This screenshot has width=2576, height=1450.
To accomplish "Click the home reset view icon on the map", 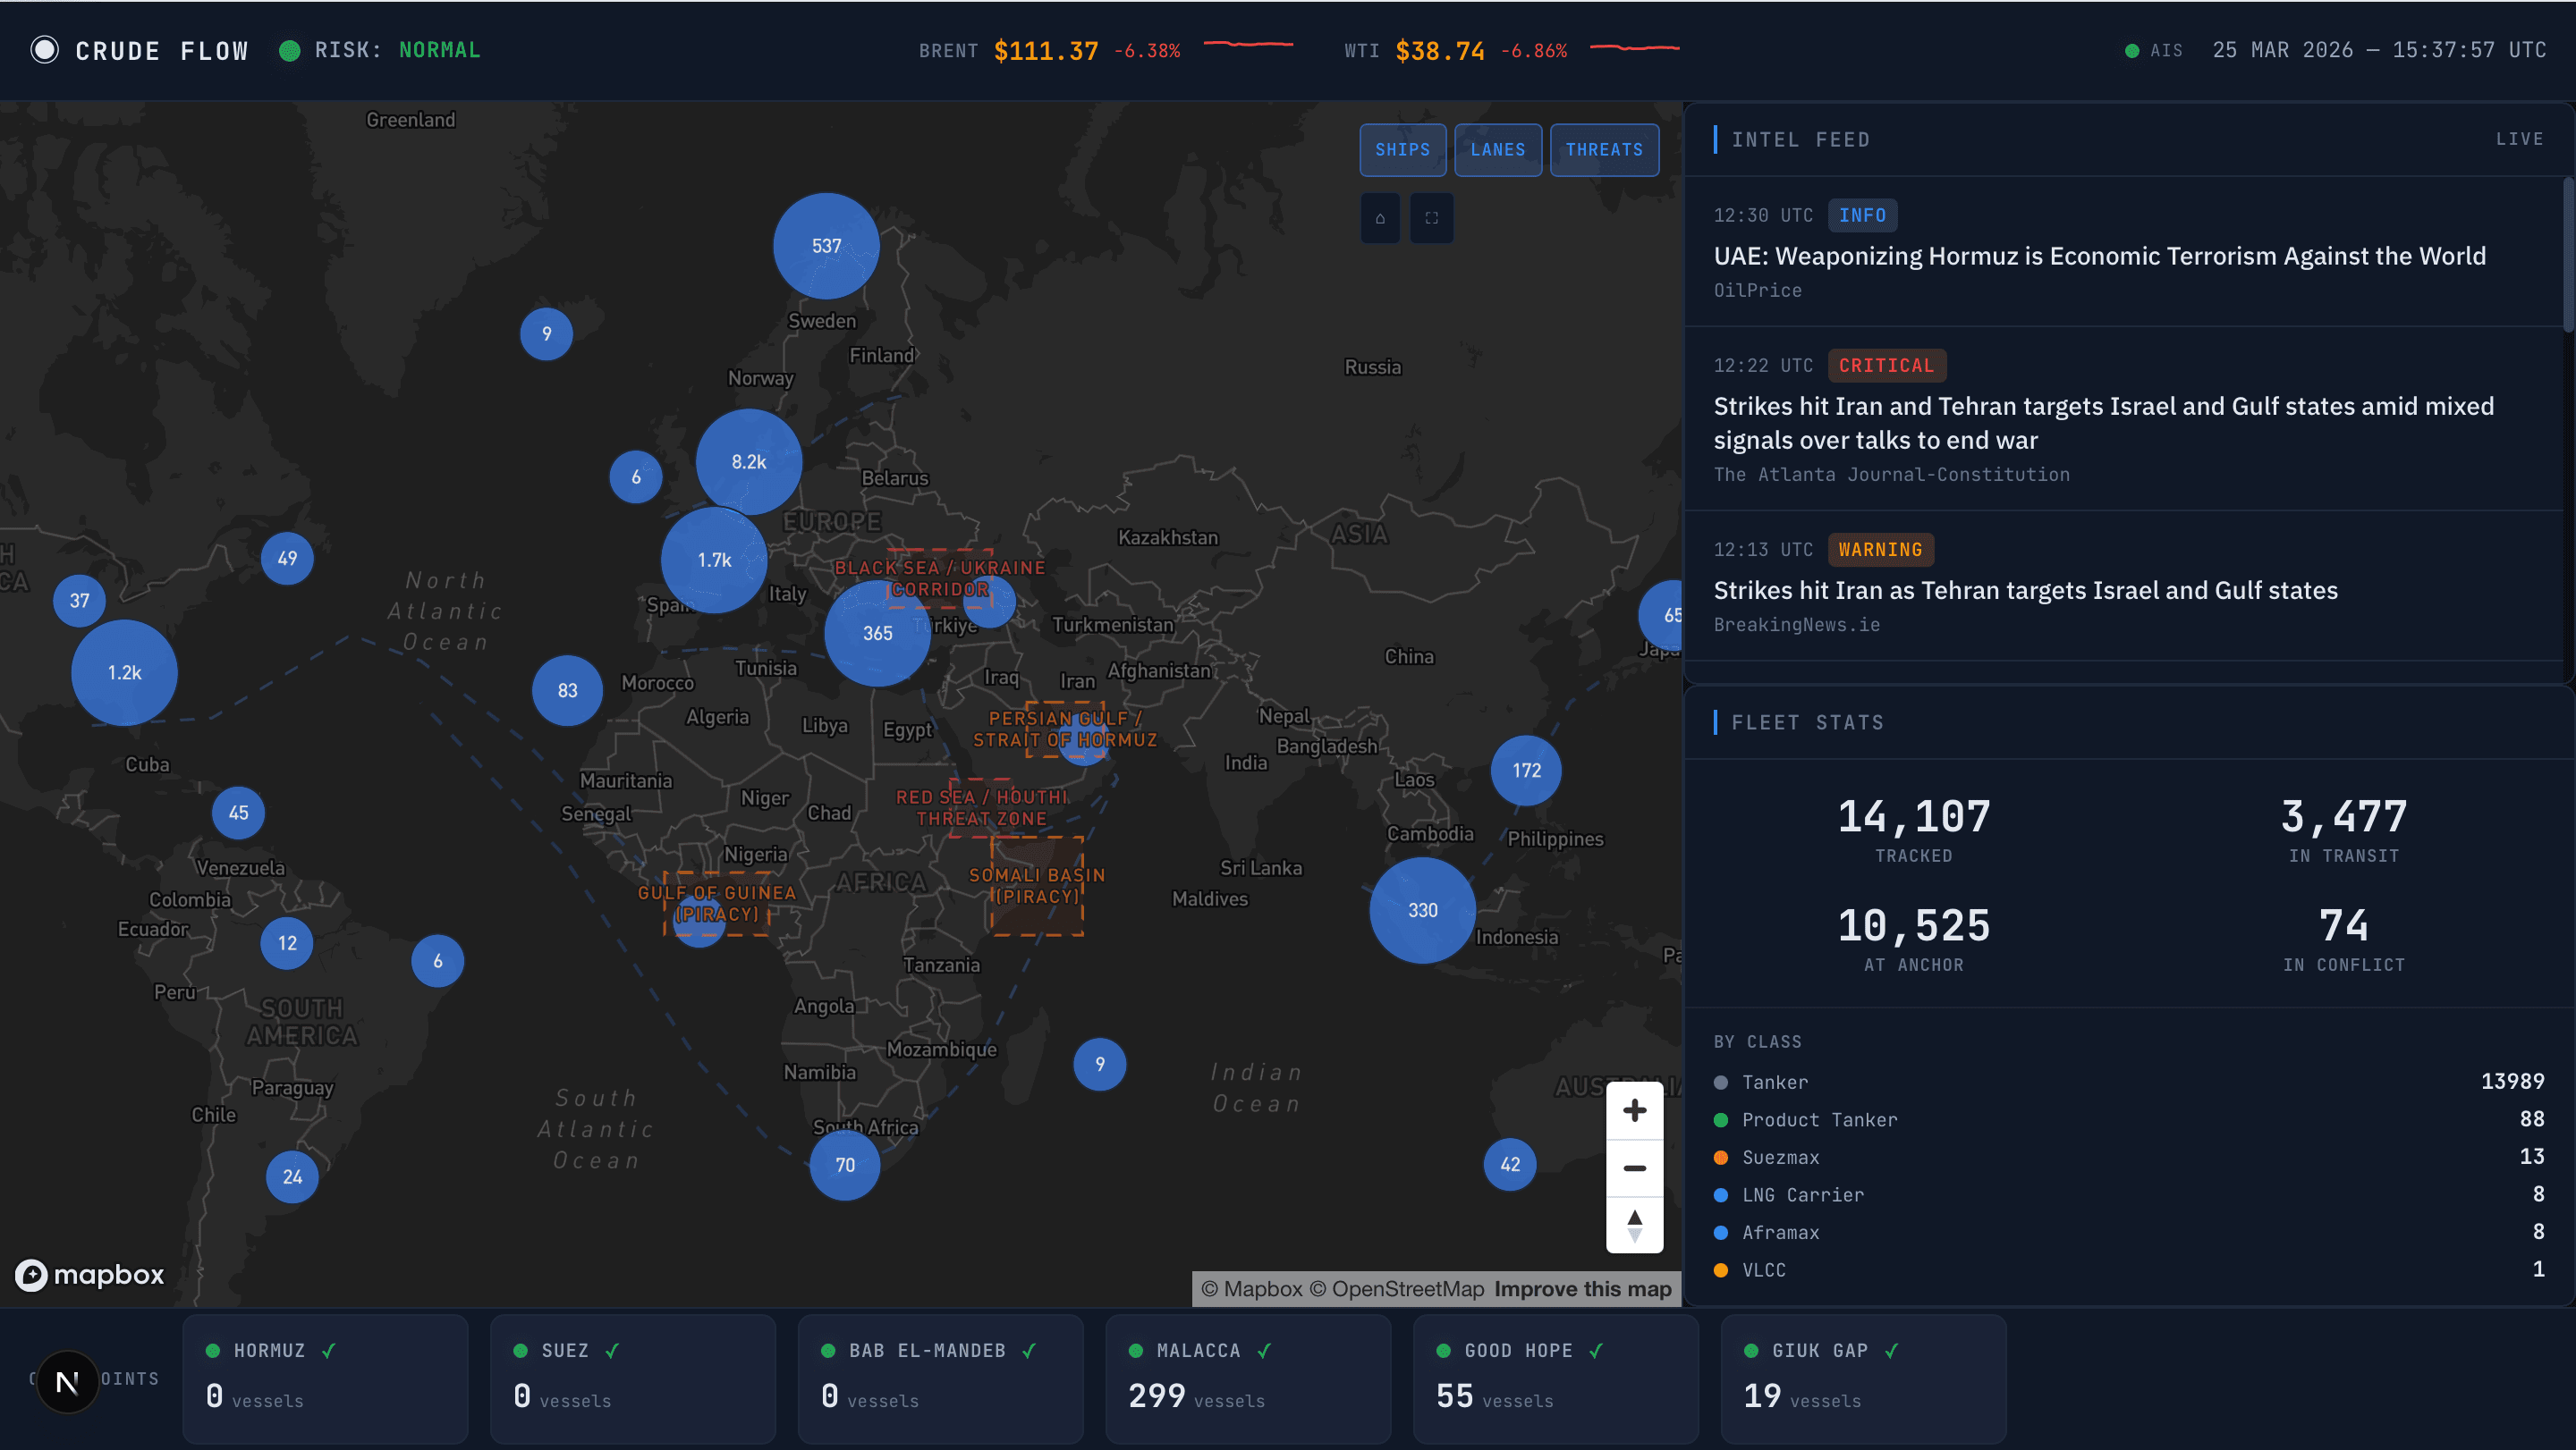I will click(1380, 217).
